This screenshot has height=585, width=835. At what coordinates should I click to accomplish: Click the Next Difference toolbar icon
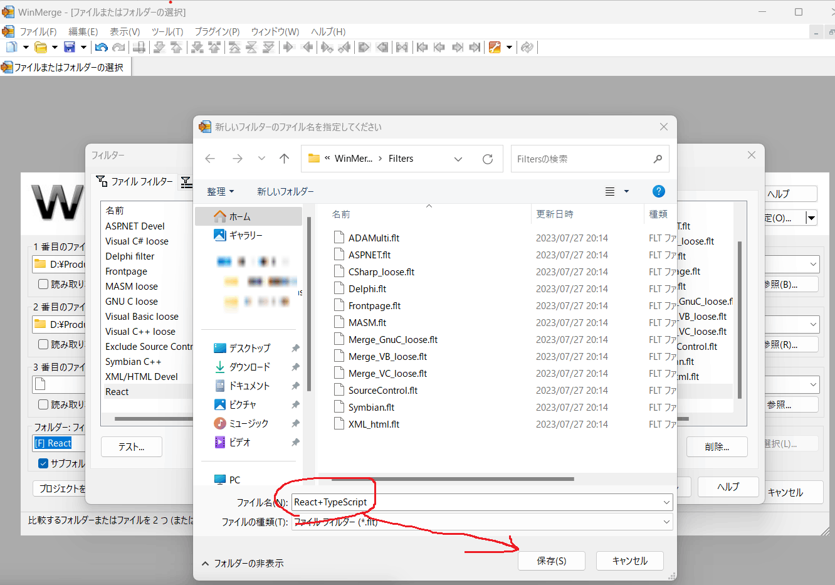pyautogui.click(x=159, y=47)
